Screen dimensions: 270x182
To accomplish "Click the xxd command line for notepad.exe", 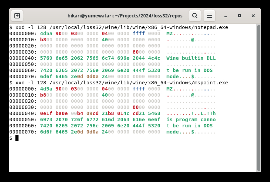I will tap(119, 27).
